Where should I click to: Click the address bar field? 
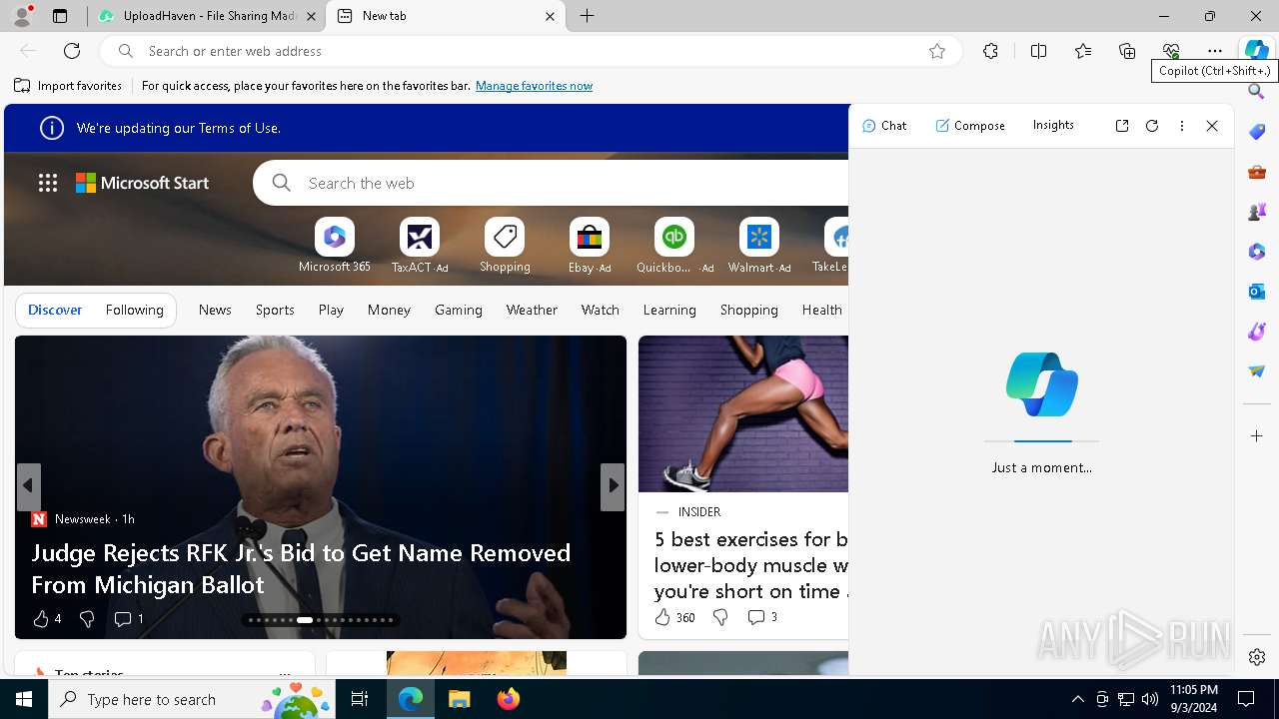click(530, 51)
